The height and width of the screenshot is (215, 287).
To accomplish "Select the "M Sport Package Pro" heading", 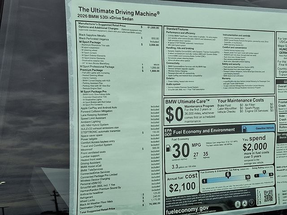I will 94,91.
